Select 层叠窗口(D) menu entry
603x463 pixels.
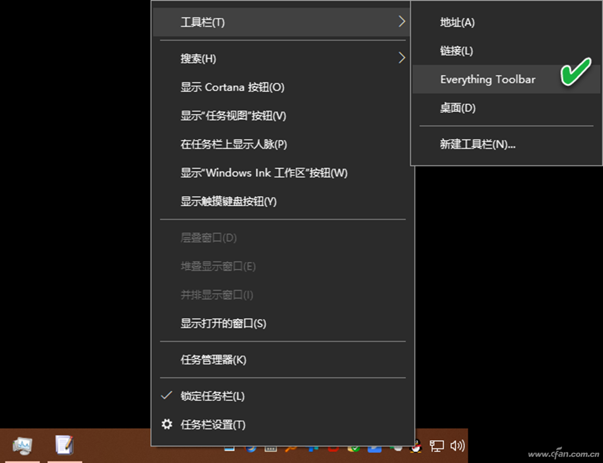(282, 238)
